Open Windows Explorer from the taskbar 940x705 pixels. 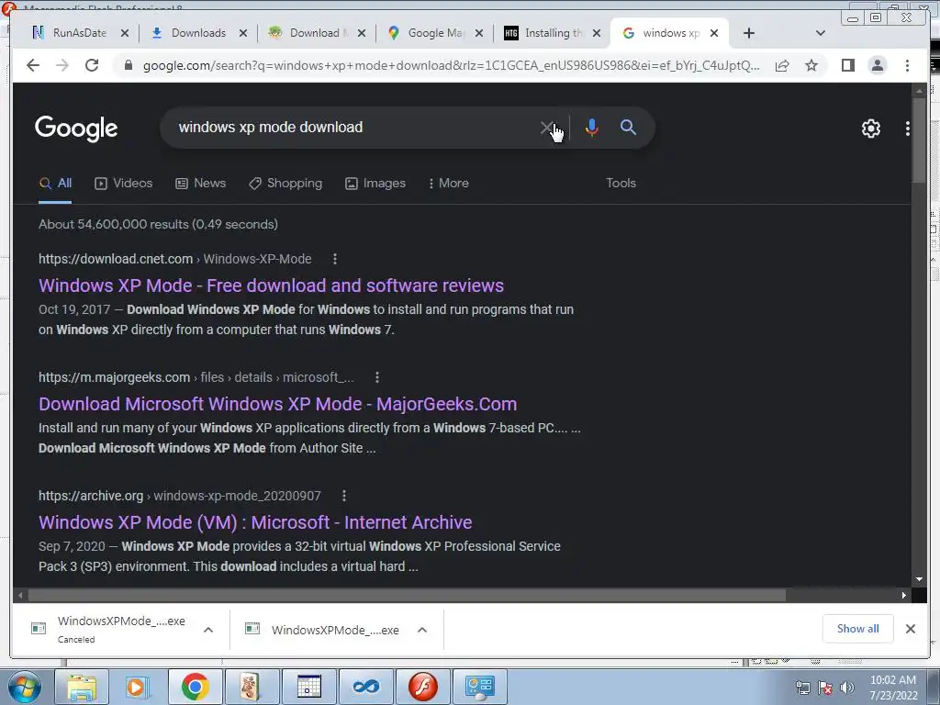82,687
